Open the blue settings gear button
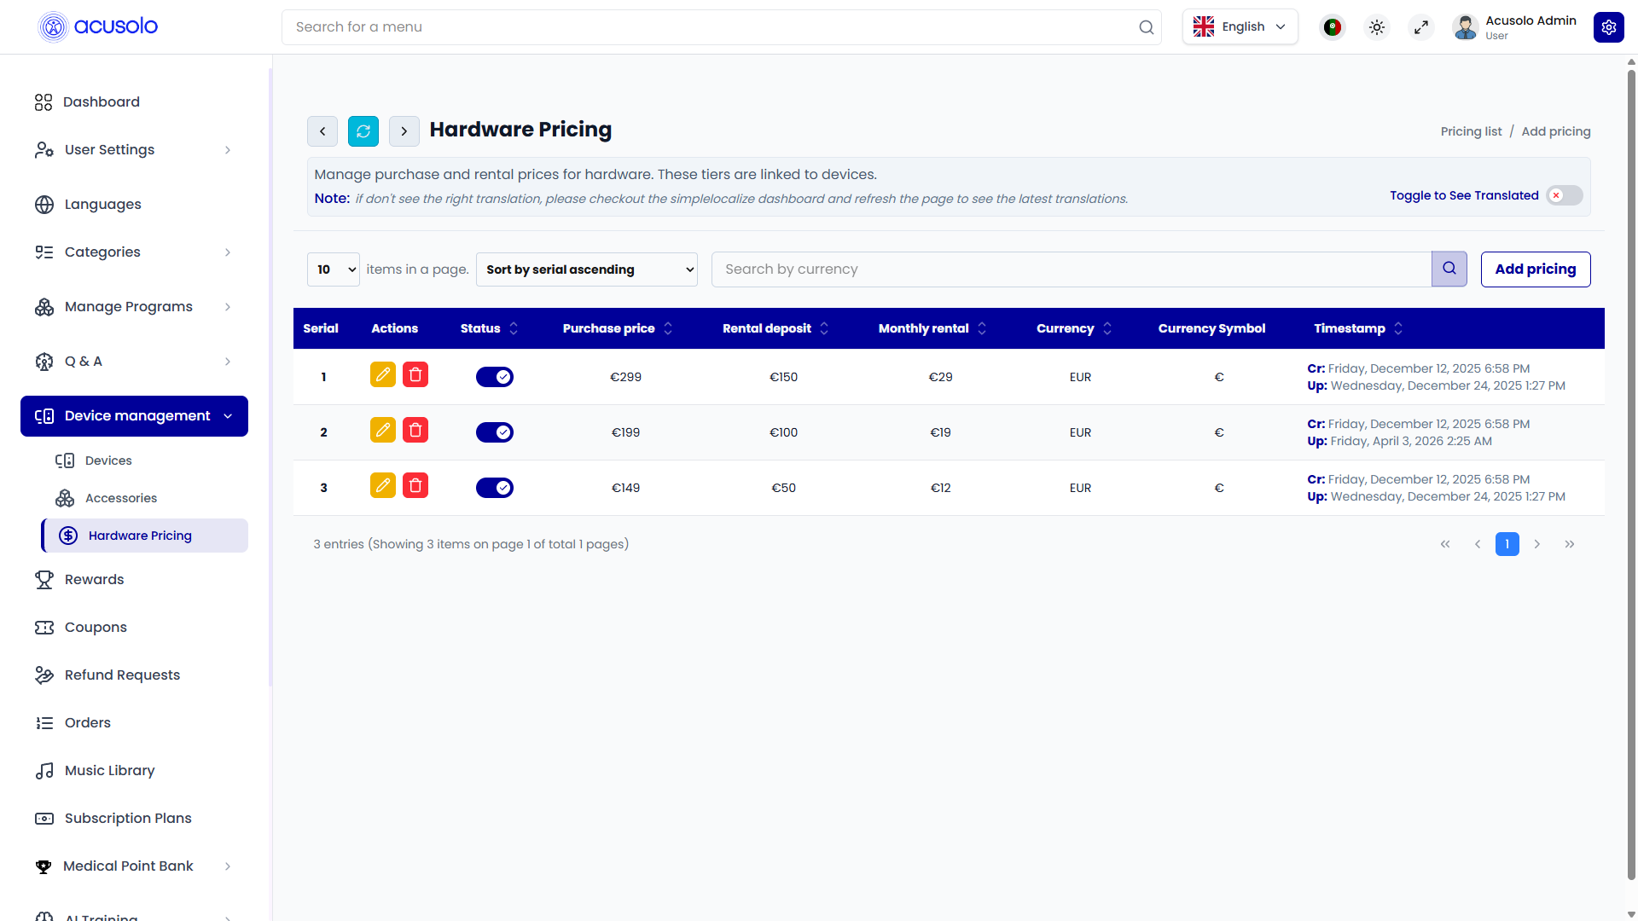This screenshot has height=921, width=1638. pyautogui.click(x=1608, y=27)
